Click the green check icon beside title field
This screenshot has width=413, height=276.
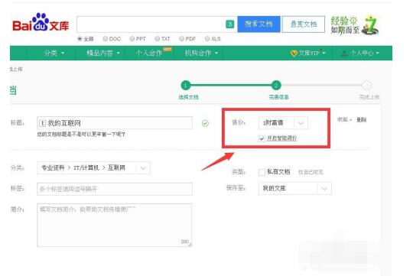click(x=205, y=123)
